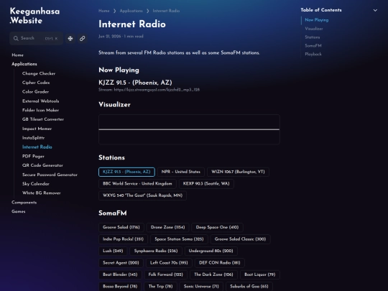Play Synphaera Radio channel
Screen dimensions: 388x291
pyautogui.click(x=156, y=251)
